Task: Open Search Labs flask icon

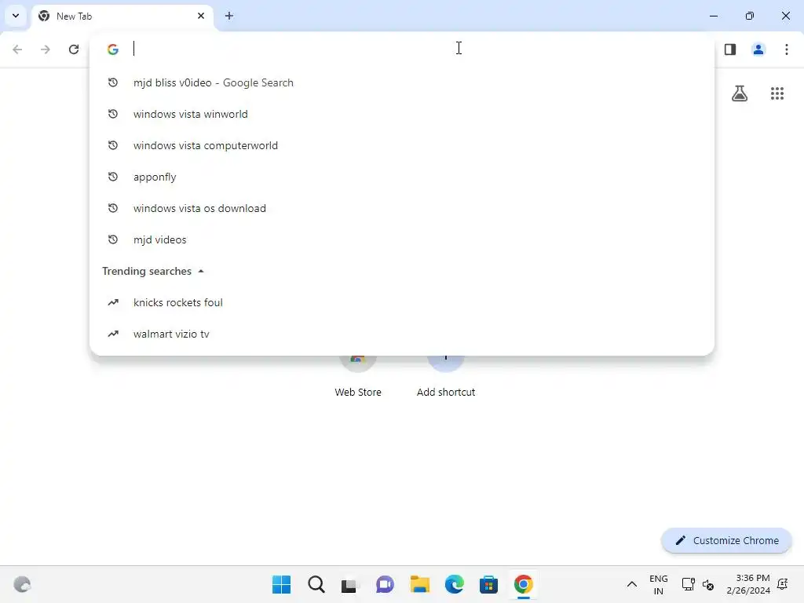Action: (740, 93)
